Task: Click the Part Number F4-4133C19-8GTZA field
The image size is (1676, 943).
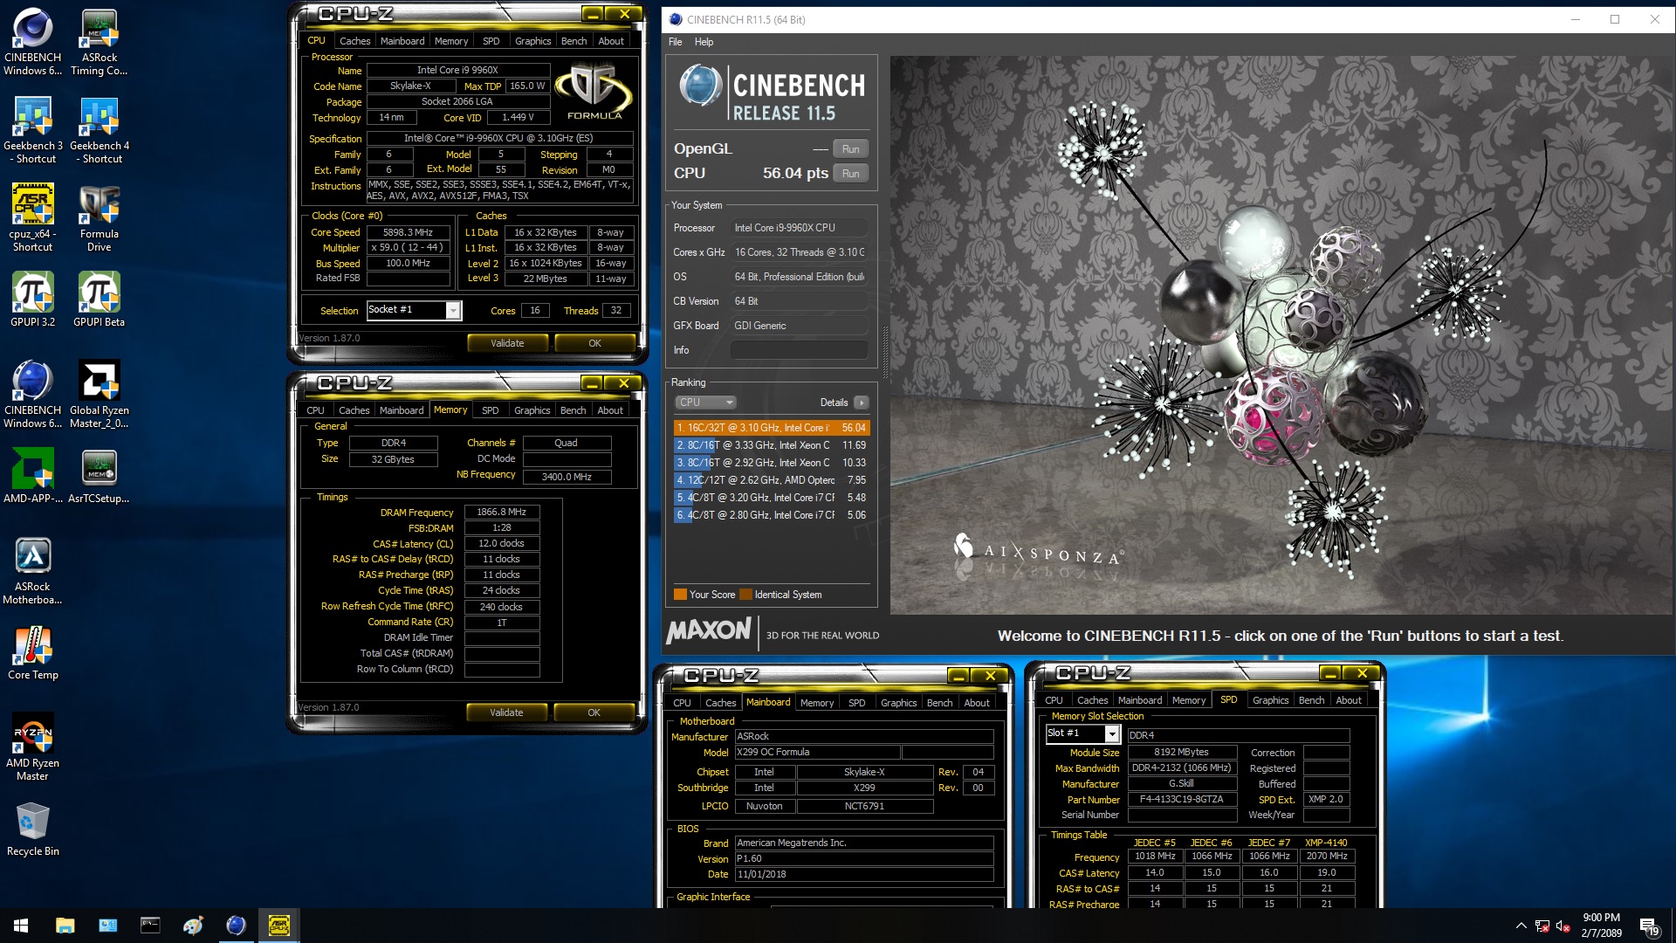Action: click(1182, 800)
